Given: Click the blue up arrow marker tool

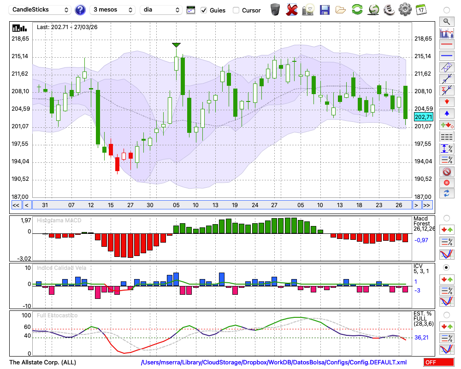Looking at the screenshot, I should [447, 113].
